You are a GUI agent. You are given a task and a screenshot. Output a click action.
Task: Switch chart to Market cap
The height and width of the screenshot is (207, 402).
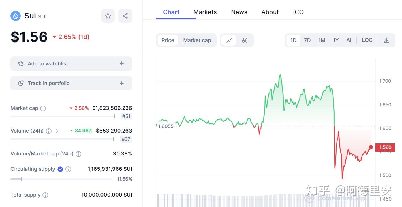[x=197, y=40]
